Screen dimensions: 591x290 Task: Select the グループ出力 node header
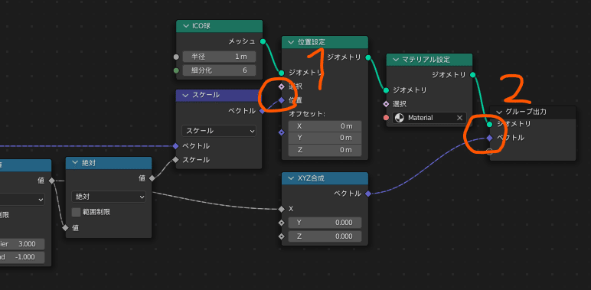[533, 112]
